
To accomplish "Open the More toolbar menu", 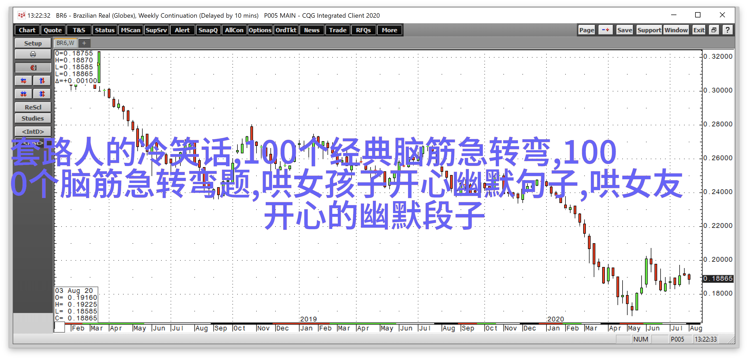I will 389,30.
